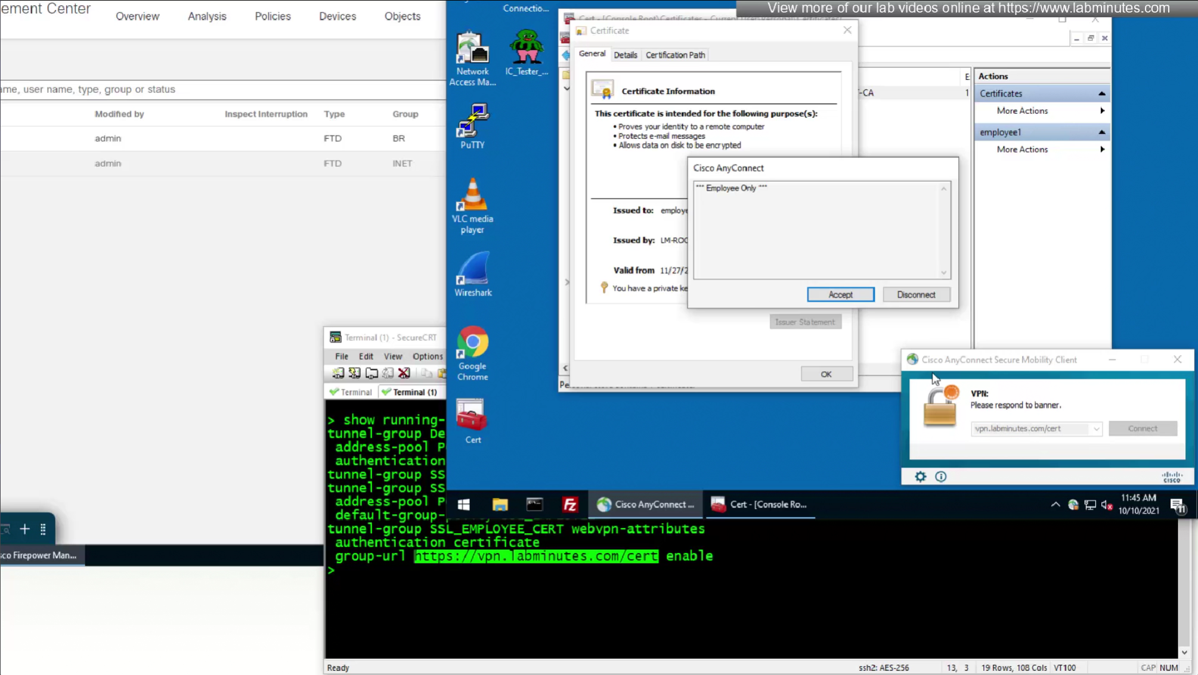Open the Cert toolbox desktop icon
The height and width of the screenshot is (675, 1198).
[472, 420]
